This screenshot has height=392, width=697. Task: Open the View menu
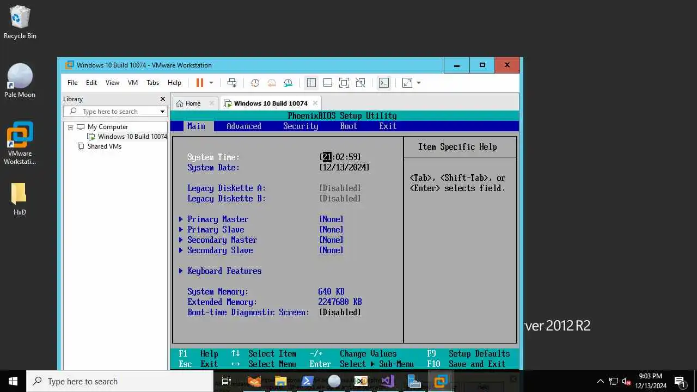tap(112, 83)
